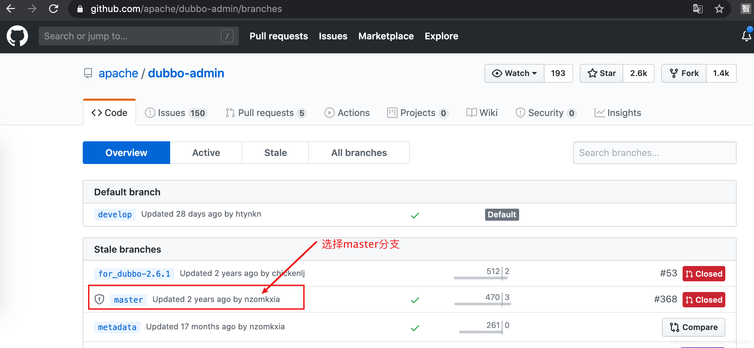Open the develop branch
This screenshot has height=348, width=754.
pyautogui.click(x=115, y=214)
